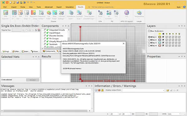Switch to the Home ribbon tab
Viewport: 187px width, 116px height.
(x=23, y=7)
